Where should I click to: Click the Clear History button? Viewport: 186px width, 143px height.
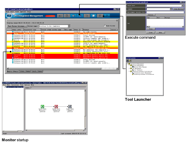pos(178,9)
